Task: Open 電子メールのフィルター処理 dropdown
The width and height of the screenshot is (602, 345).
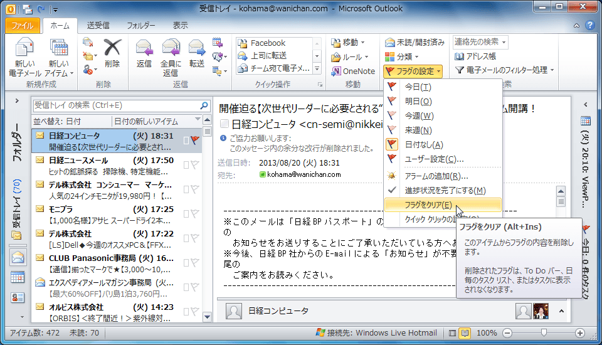Action: 505,70
